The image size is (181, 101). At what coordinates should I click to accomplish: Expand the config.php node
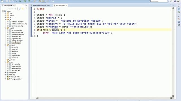[x=5, y=72]
